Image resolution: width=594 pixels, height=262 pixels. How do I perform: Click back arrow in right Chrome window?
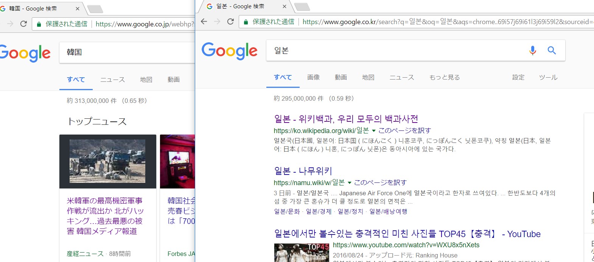(204, 21)
